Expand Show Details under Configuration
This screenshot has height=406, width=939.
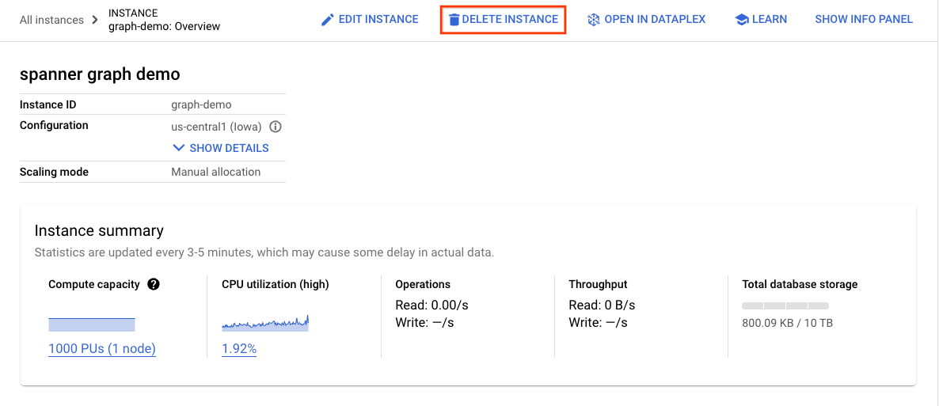(x=221, y=148)
